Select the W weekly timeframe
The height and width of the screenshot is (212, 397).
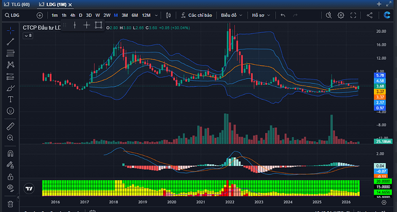[x=98, y=15]
